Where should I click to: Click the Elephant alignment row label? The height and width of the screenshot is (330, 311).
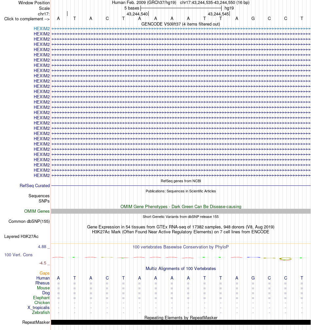tap(42, 298)
